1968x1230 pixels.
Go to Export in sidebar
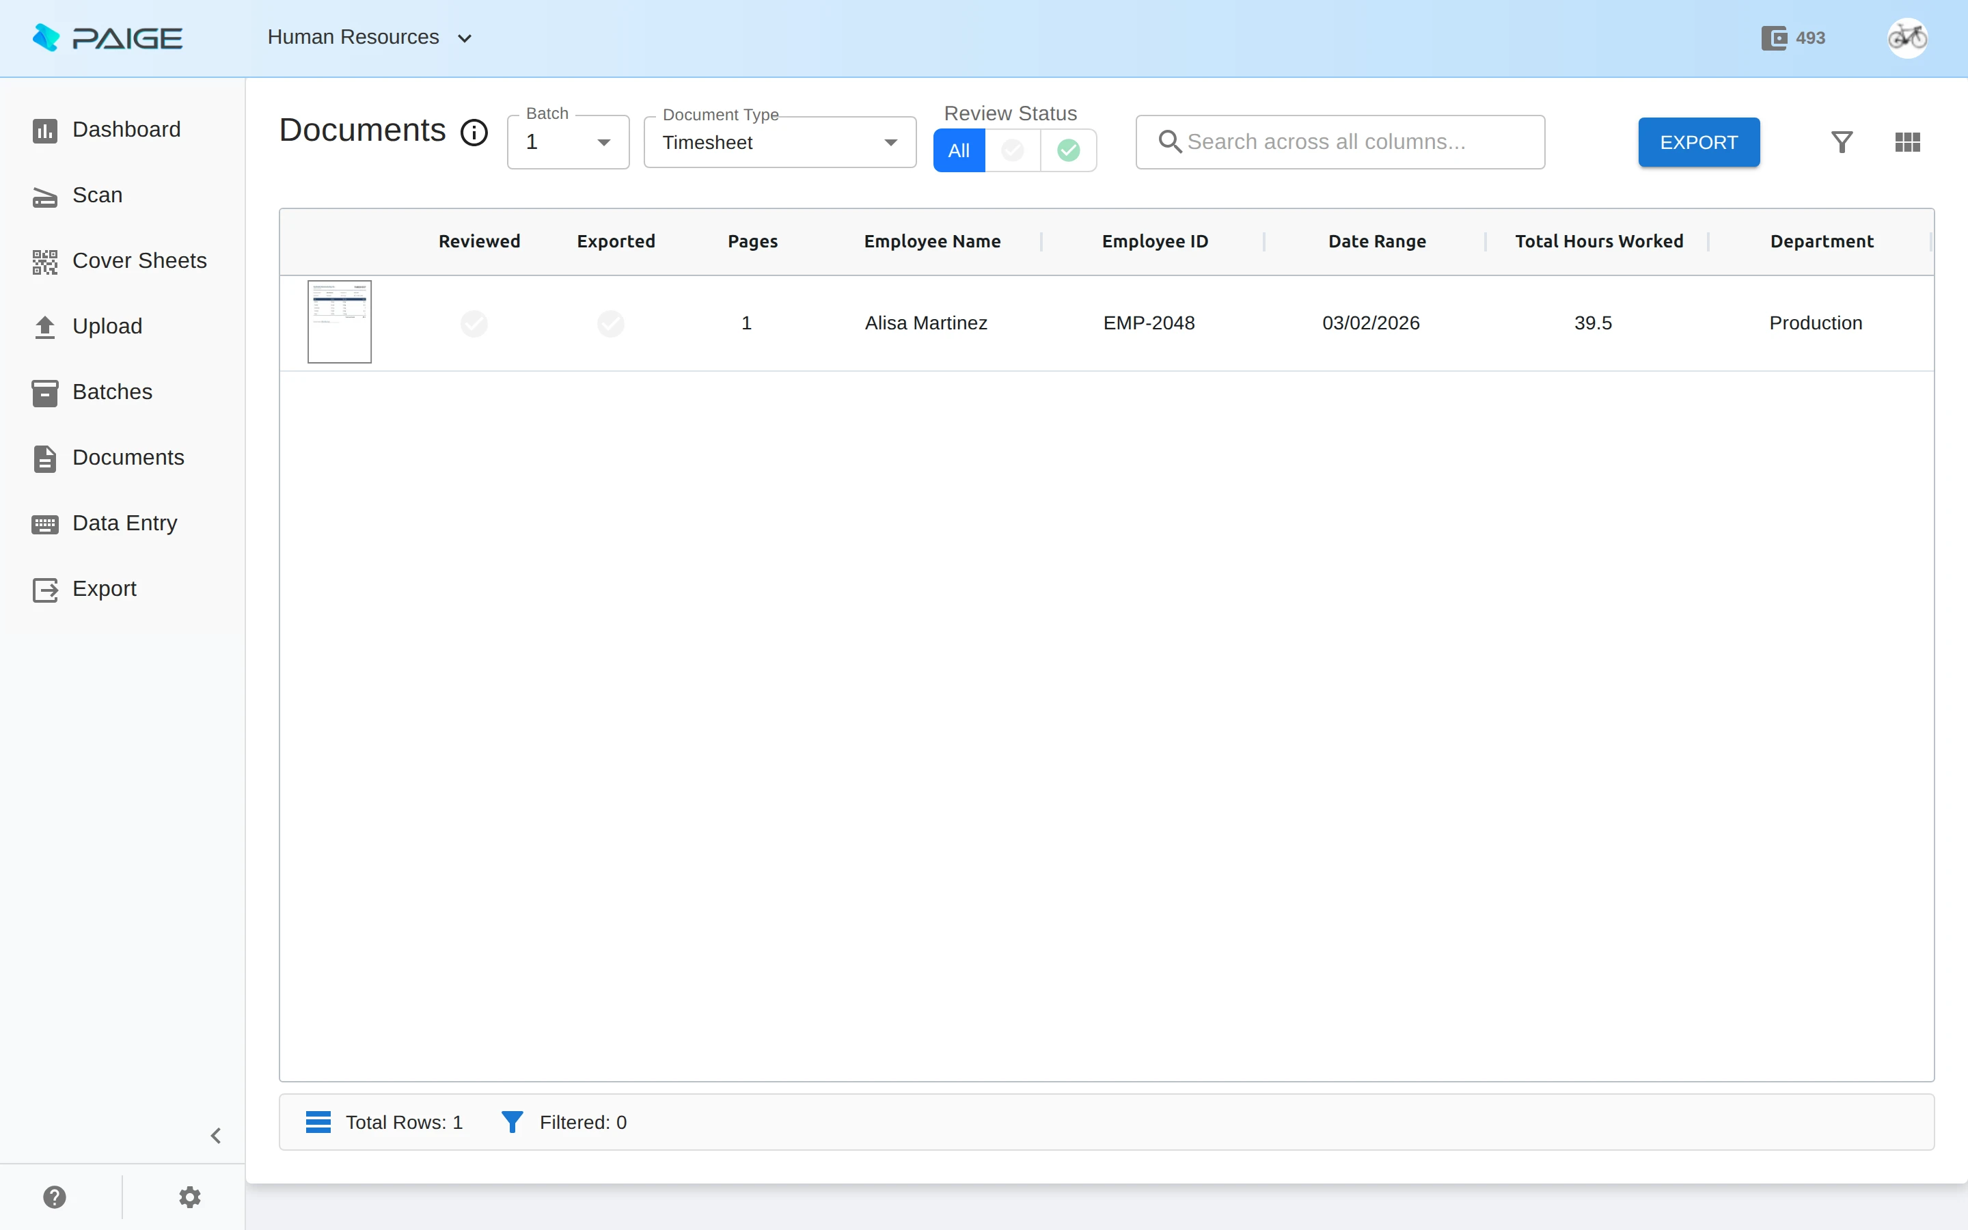(122, 589)
